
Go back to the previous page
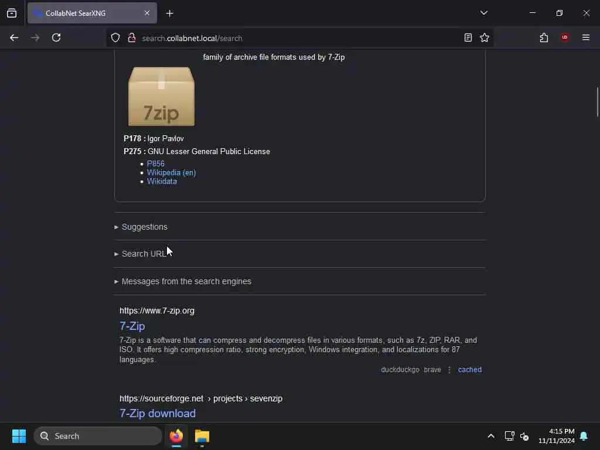tap(14, 37)
